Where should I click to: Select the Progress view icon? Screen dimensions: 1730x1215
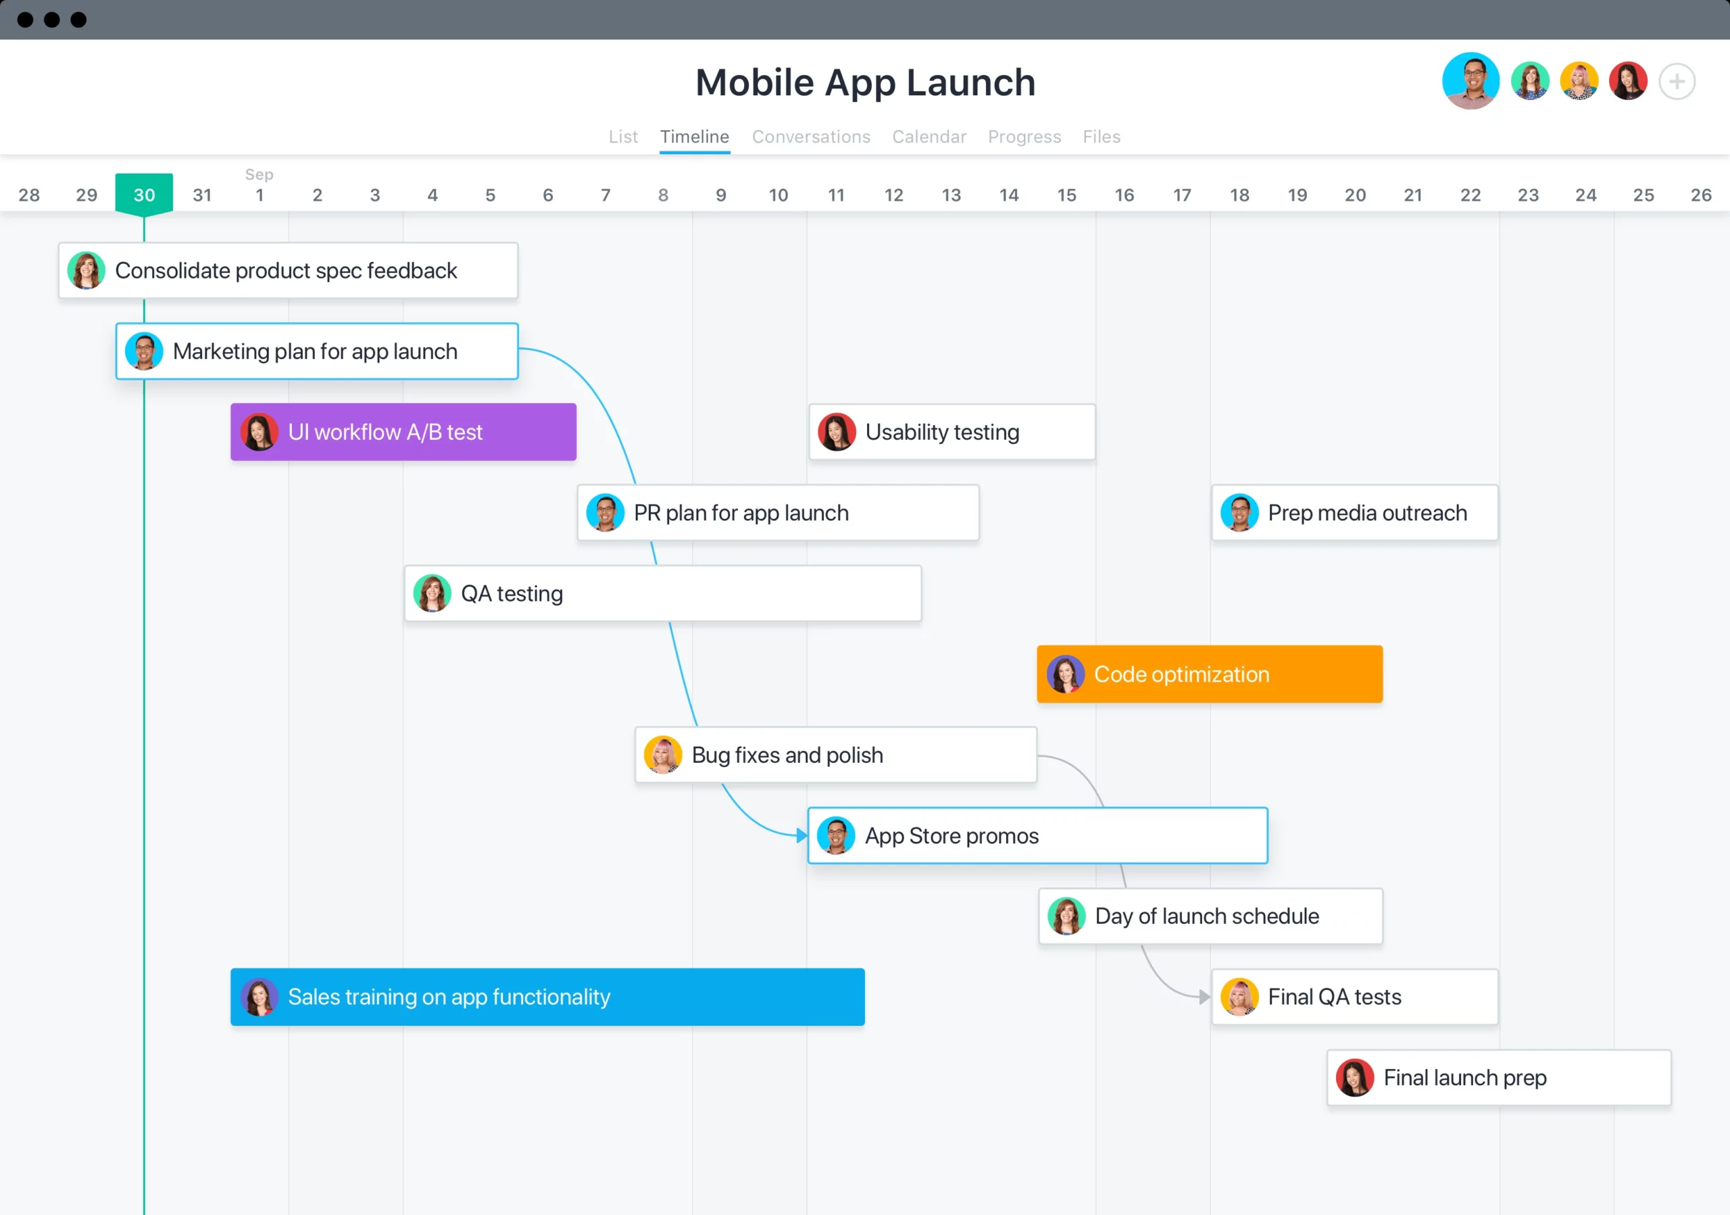click(x=1024, y=135)
